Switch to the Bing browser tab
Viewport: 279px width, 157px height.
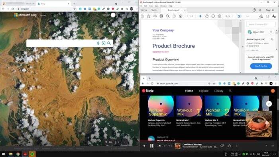pyautogui.click(x=53, y=4)
